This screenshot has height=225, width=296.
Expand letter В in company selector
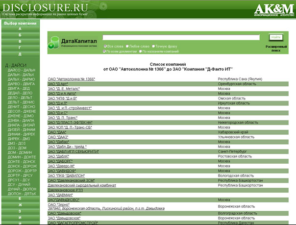tap(20, 41)
